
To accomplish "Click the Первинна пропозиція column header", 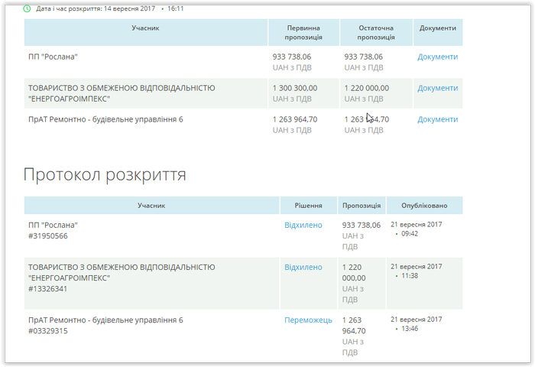I will (303, 32).
